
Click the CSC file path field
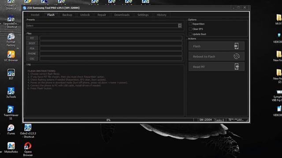click(111, 58)
